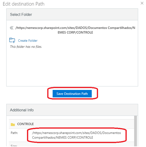Click the Create Folder icon with plus sign
The width and height of the screenshot is (146, 147).
pos(12,41)
